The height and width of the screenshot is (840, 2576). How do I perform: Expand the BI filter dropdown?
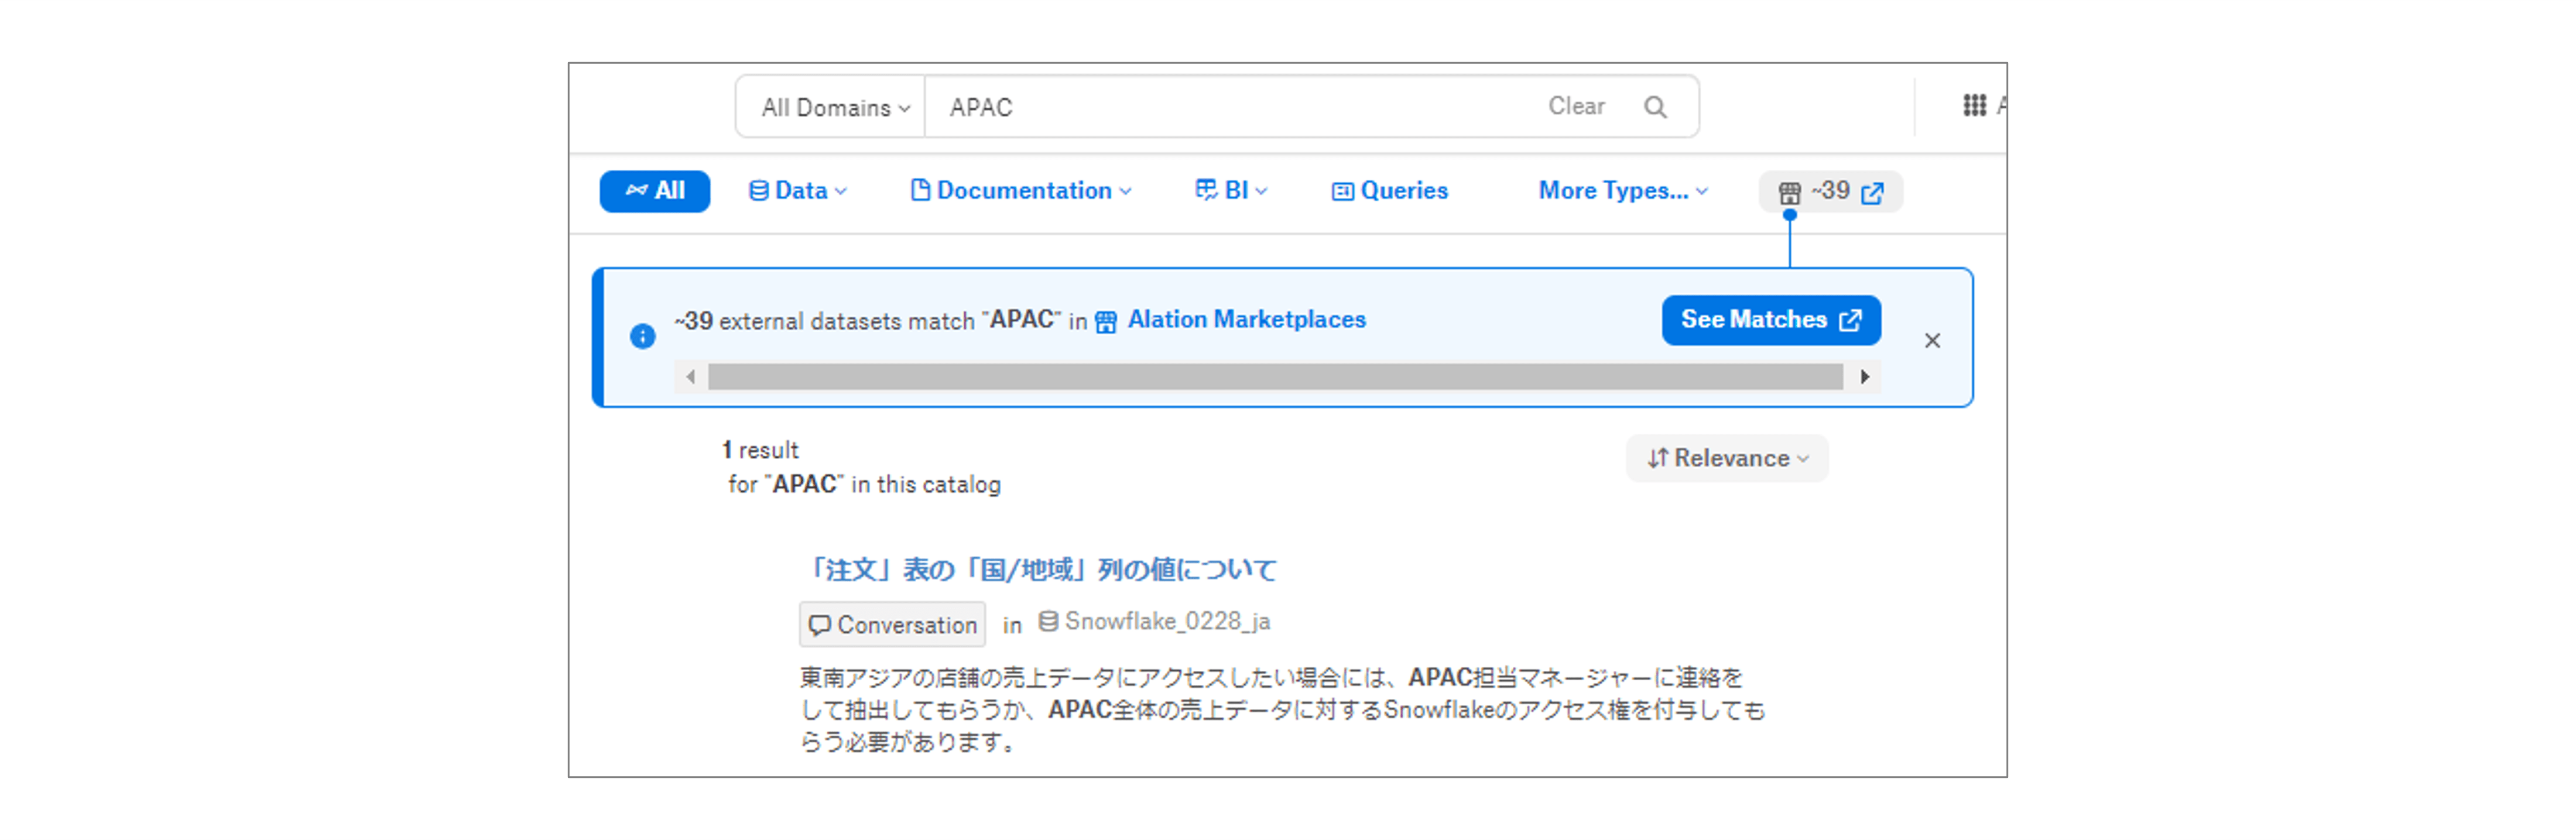[x=1231, y=191]
